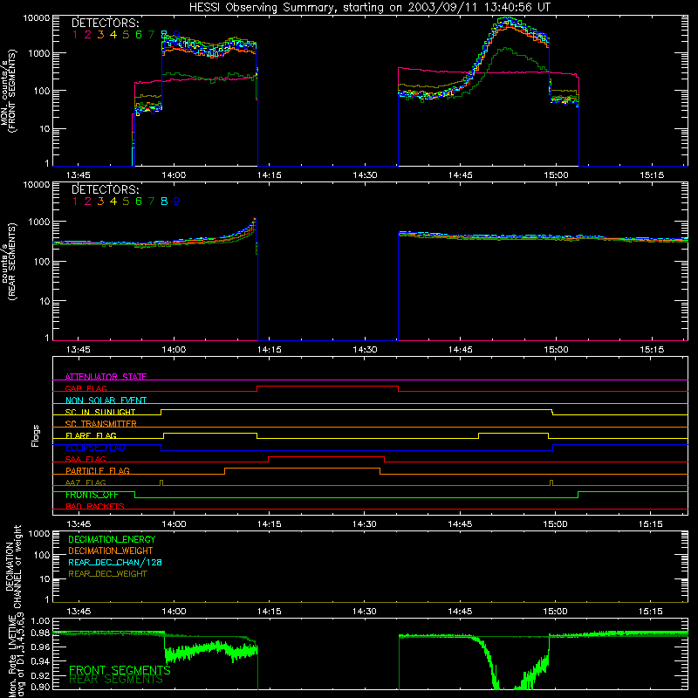This screenshot has width=698, height=698.
Task: Select cyan detector 8 in rear segments legend
Action: 164,202
